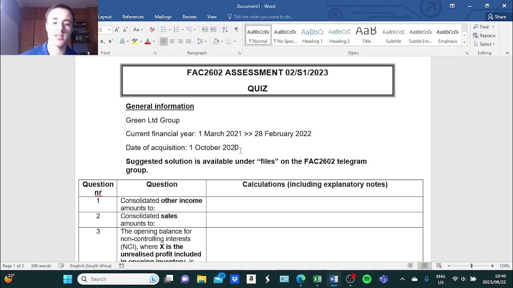The image size is (513, 288).
Task: Click the proofing errors icon in status bar
Action: click(x=61, y=266)
